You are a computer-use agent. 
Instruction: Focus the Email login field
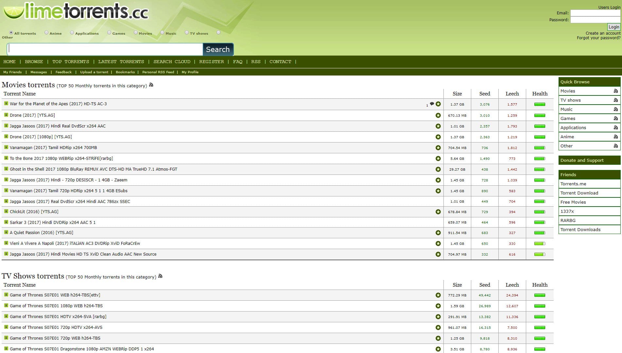tap(595, 13)
